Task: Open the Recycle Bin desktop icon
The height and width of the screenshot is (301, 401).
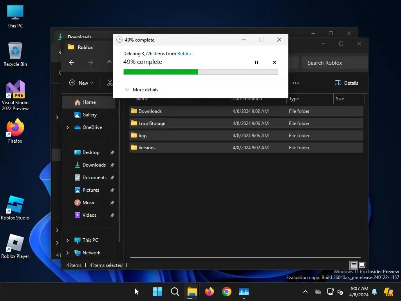Action: pyautogui.click(x=15, y=54)
